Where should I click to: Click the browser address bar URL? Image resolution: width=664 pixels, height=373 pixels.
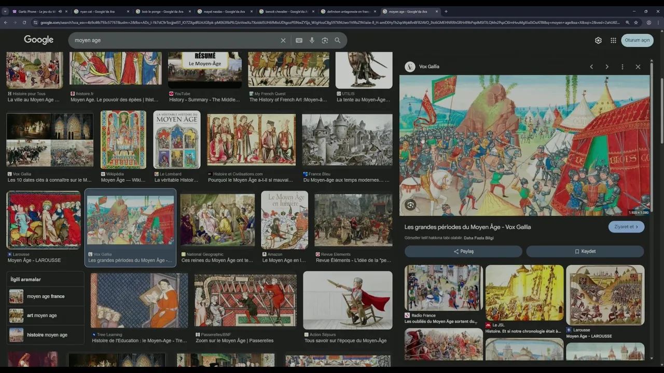[330, 23]
